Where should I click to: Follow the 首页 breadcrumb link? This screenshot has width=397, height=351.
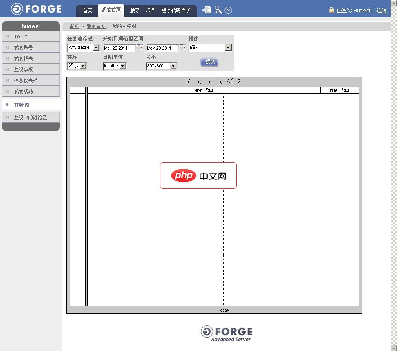(x=74, y=26)
